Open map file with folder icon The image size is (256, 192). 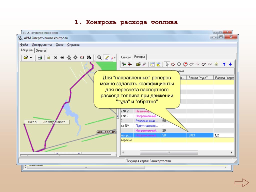coord(26,58)
